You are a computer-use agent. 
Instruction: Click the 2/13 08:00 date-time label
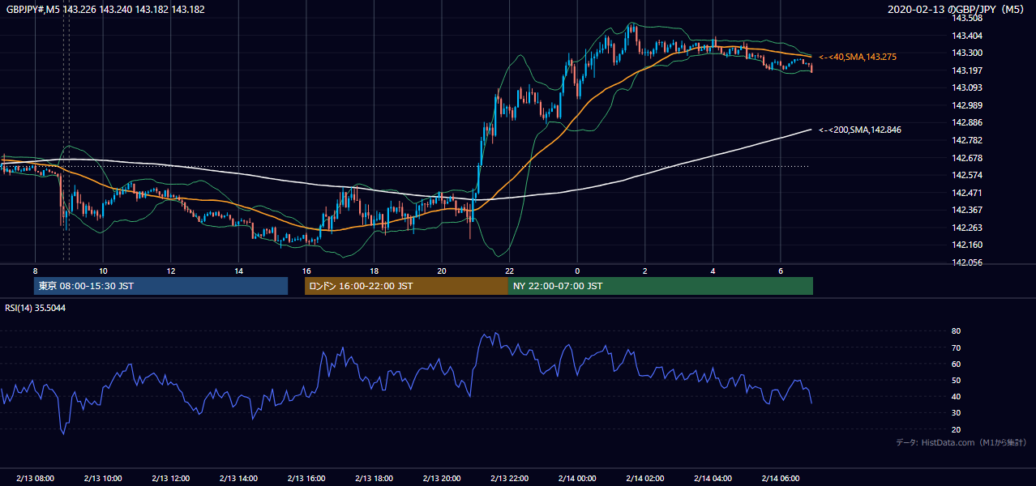click(x=35, y=479)
